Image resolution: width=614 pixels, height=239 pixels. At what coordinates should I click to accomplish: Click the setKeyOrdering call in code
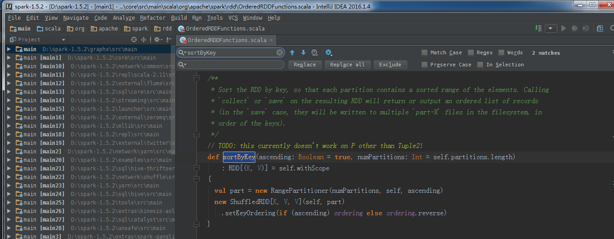tap(249, 213)
